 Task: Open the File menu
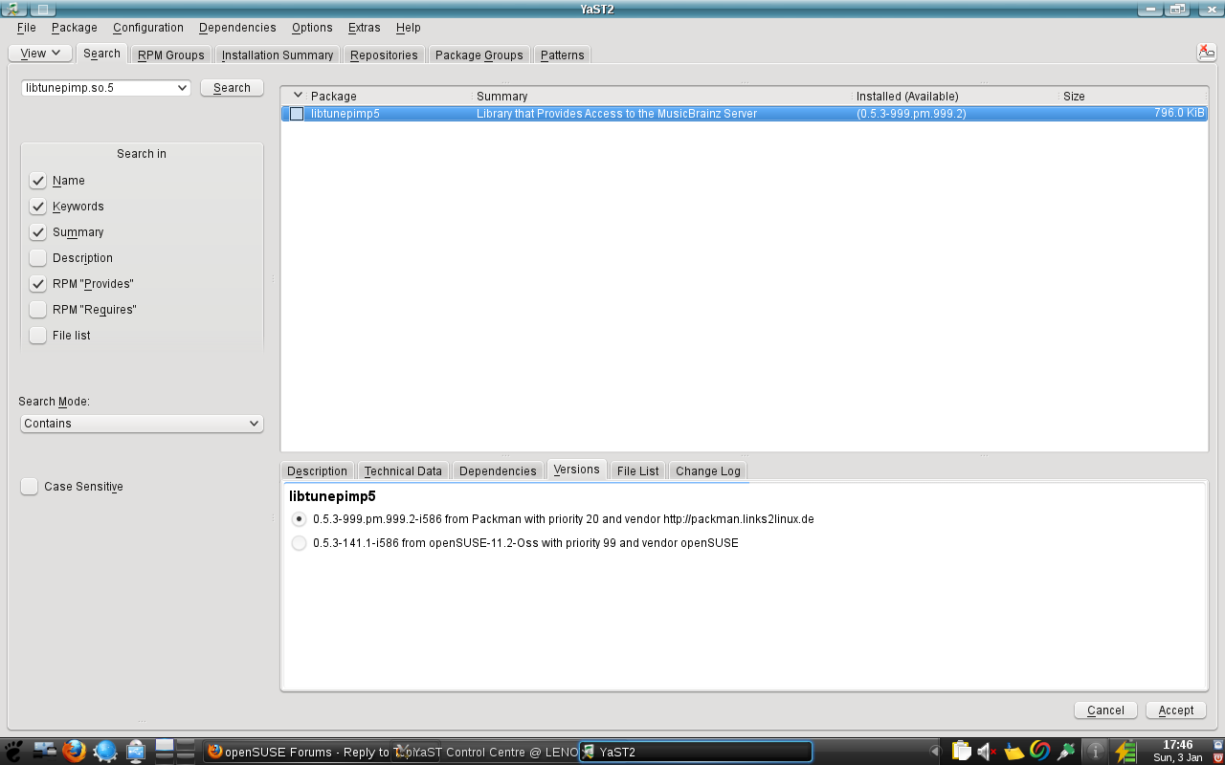[x=26, y=28]
